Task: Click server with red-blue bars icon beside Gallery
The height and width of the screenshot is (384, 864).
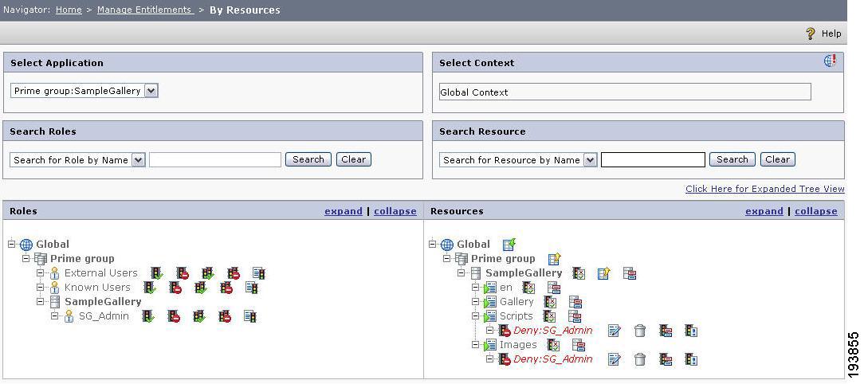Action: [x=575, y=301]
